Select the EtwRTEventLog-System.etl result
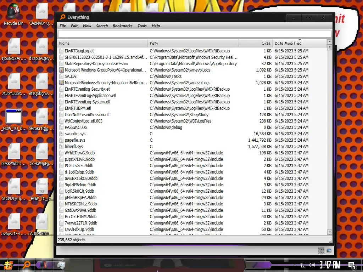 point(192,102)
